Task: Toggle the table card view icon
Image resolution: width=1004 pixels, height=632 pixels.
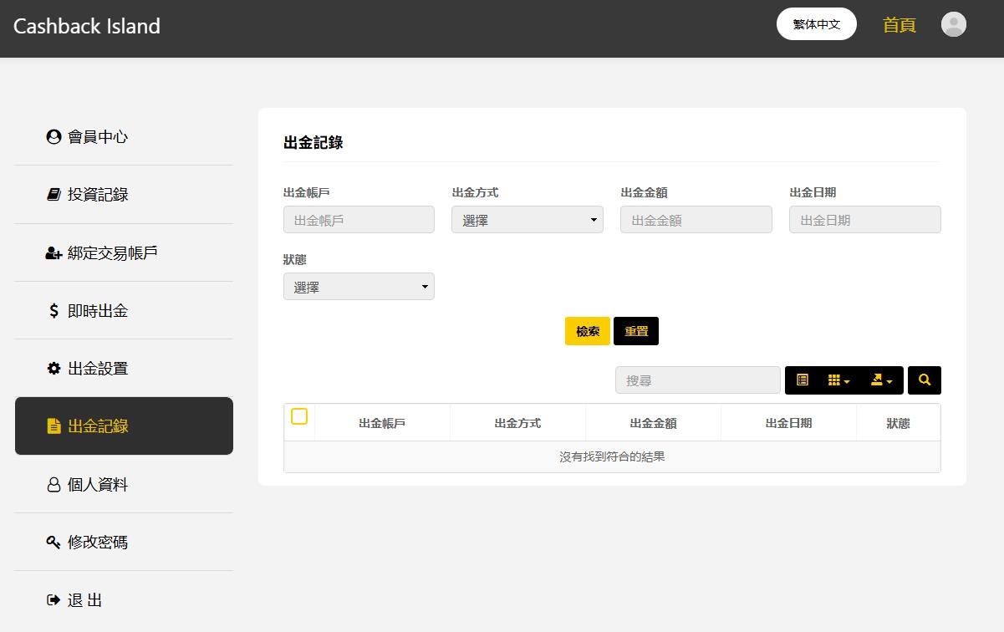Action: (803, 380)
